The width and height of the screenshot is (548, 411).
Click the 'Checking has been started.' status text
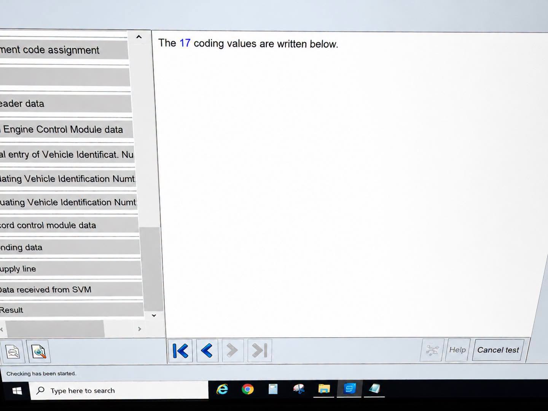41,374
